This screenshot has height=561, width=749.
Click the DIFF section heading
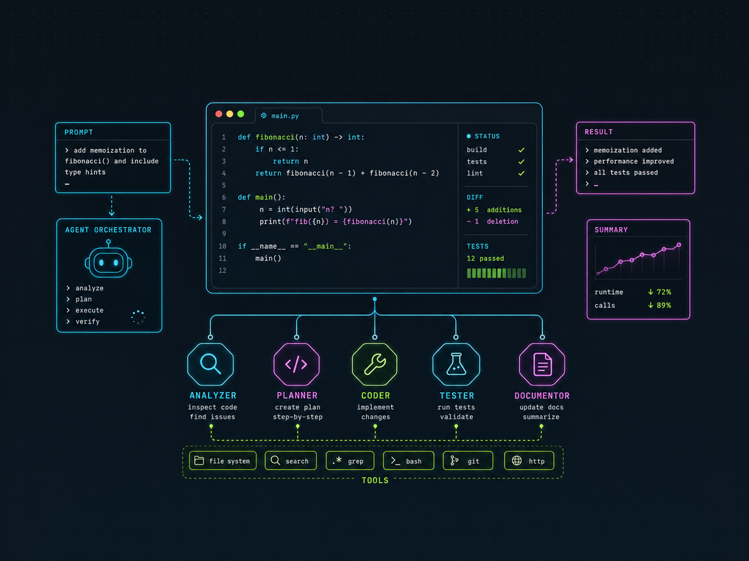click(x=475, y=198)
